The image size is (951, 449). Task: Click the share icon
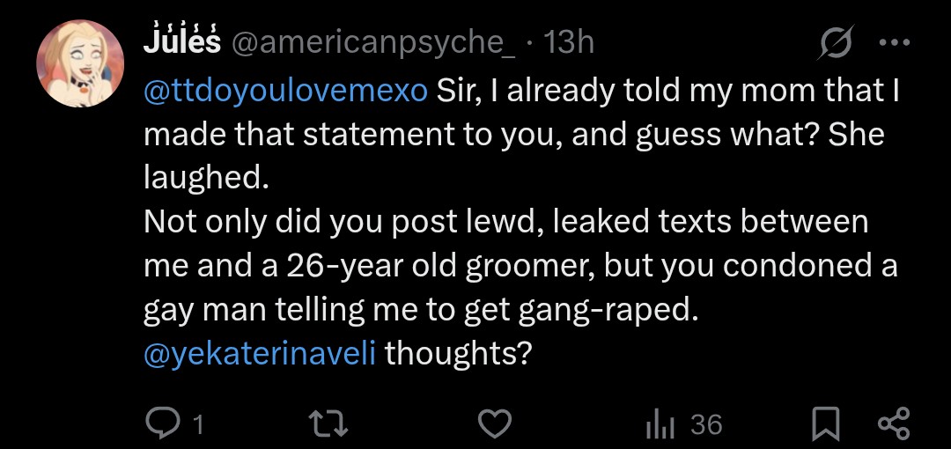pyautogui.click(x=894, y=424)
